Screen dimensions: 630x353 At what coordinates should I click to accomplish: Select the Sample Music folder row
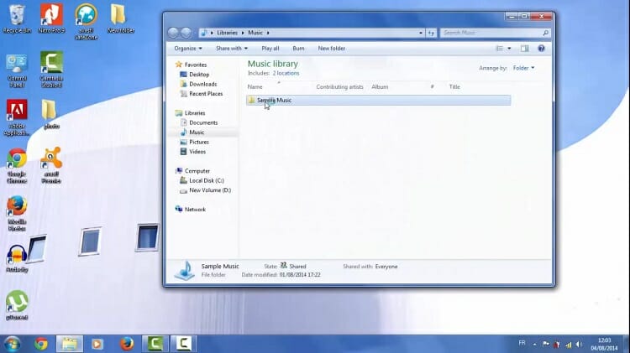tap(379, 101)
